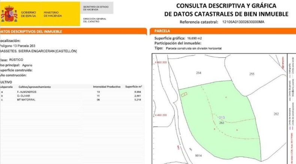296x164 pixels.
Task: Click the coordinate label 4.460.200
Action: [161, 115]
